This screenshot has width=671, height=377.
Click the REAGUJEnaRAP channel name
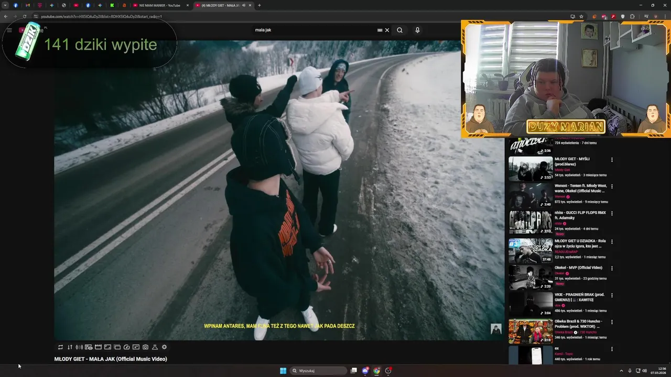565,252
